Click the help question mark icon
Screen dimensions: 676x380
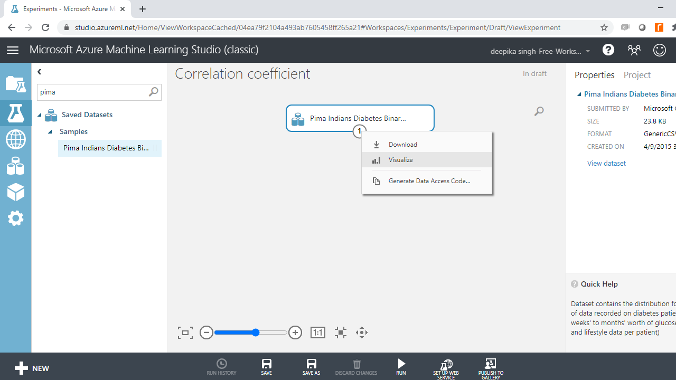tap(608, 50)
